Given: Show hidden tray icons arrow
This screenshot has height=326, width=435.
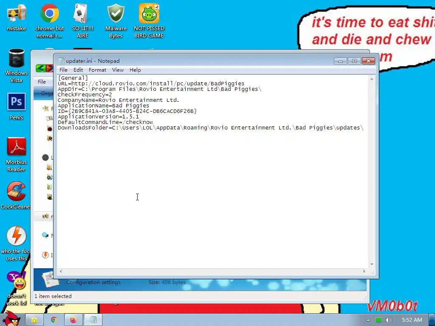Looking at the screenshot, I should pos(368,320).
